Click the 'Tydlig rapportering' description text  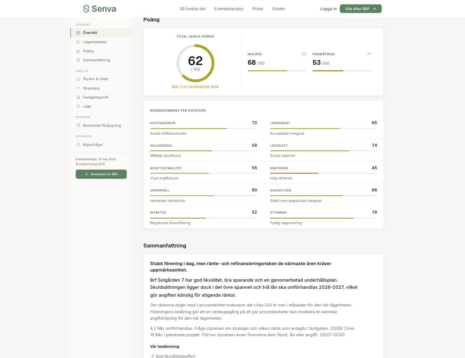tap(286, 223)
